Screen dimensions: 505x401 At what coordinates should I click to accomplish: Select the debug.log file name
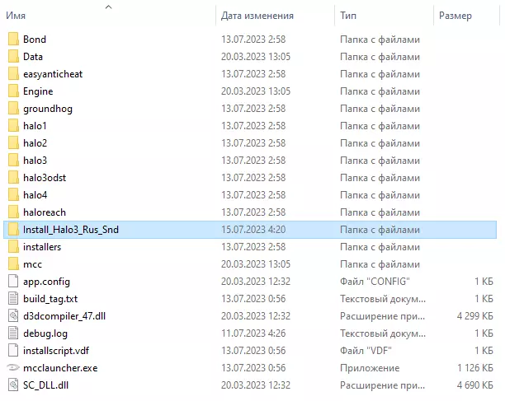click(x=45, y=333)
